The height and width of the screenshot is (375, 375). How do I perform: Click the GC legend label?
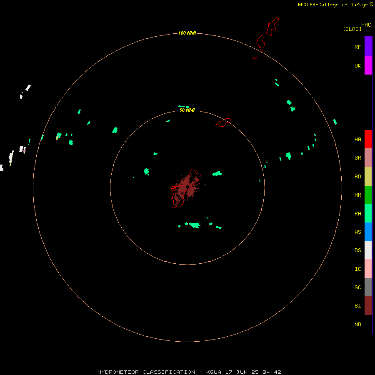tap(357, 287)
